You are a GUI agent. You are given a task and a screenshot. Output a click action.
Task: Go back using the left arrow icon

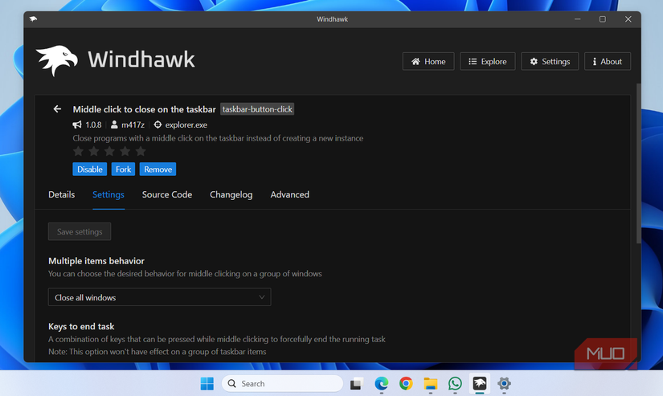[x=57, y=109]
